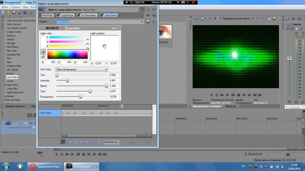Image resolution: width=305 pixels, height=171 pixels.
Task: Go to start on main timeline transport
Action: 89,154
